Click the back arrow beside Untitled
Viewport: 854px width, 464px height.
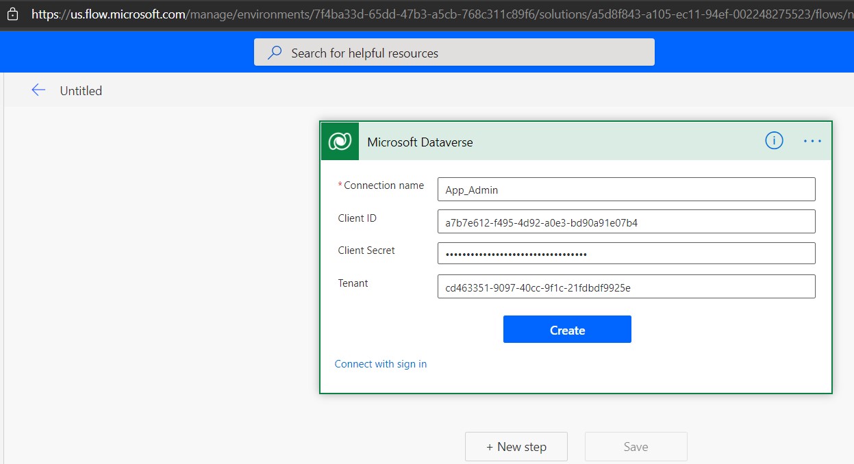click(x=38, y=90)
